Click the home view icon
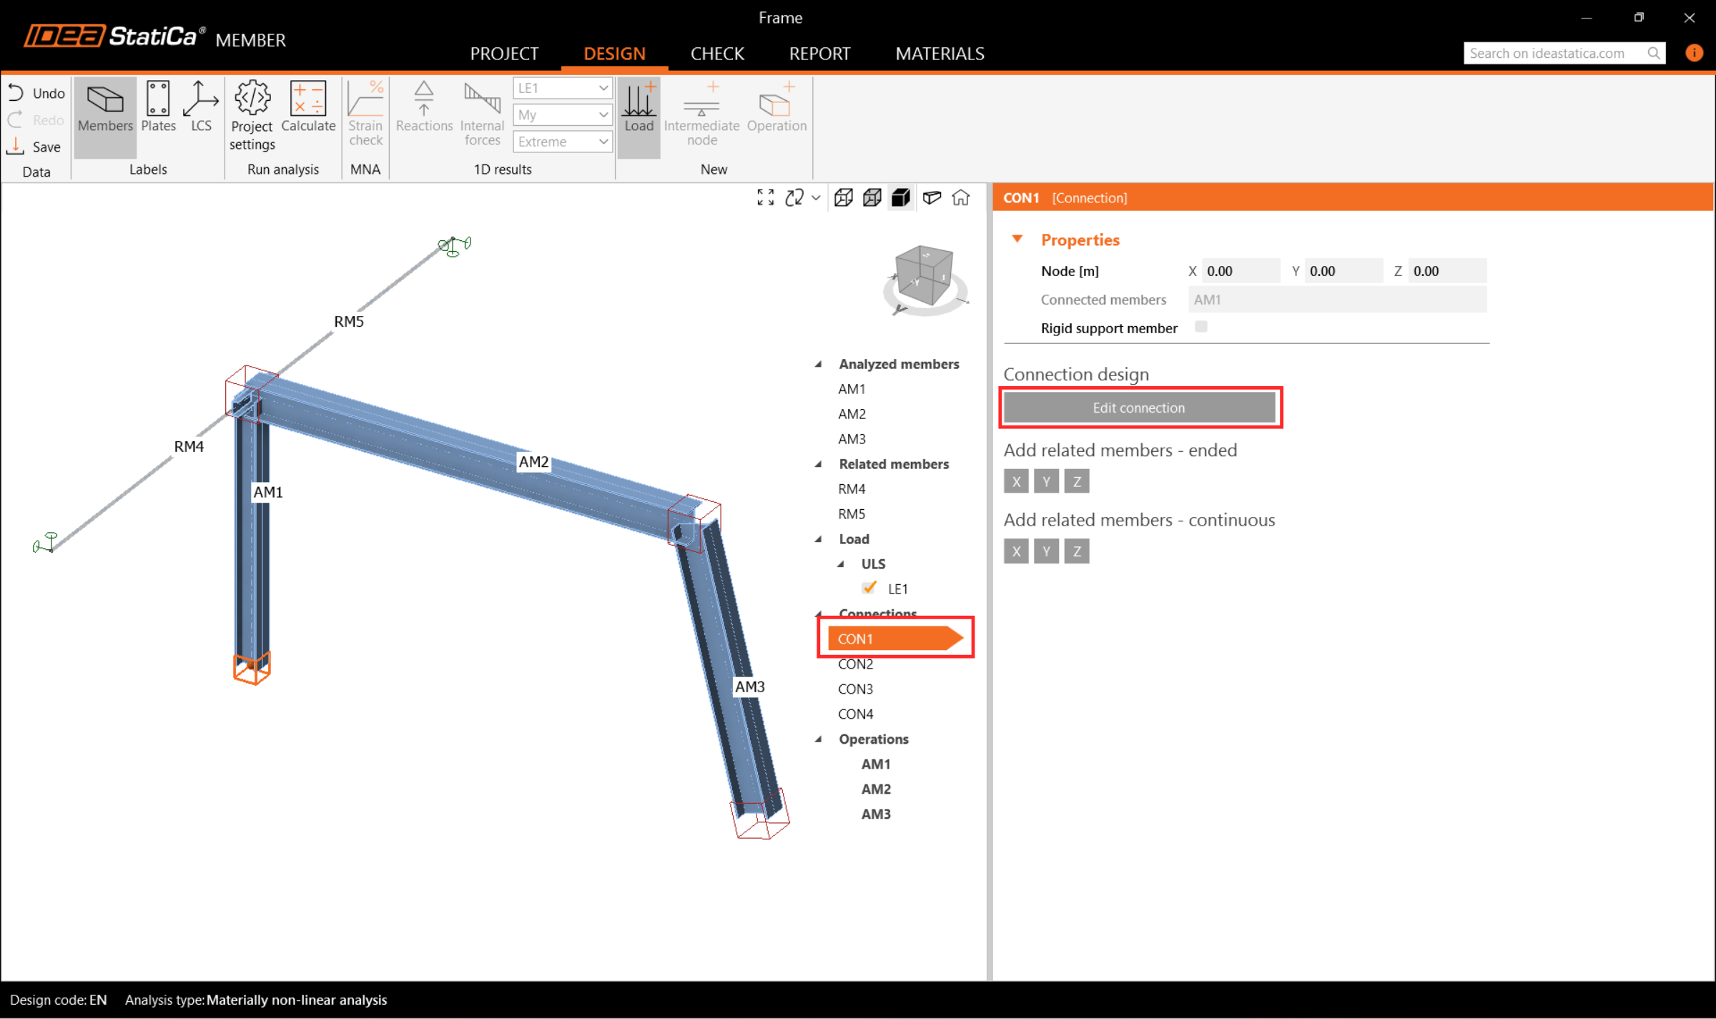This screenshot has width=1716, height=1019. click(961, 197)
